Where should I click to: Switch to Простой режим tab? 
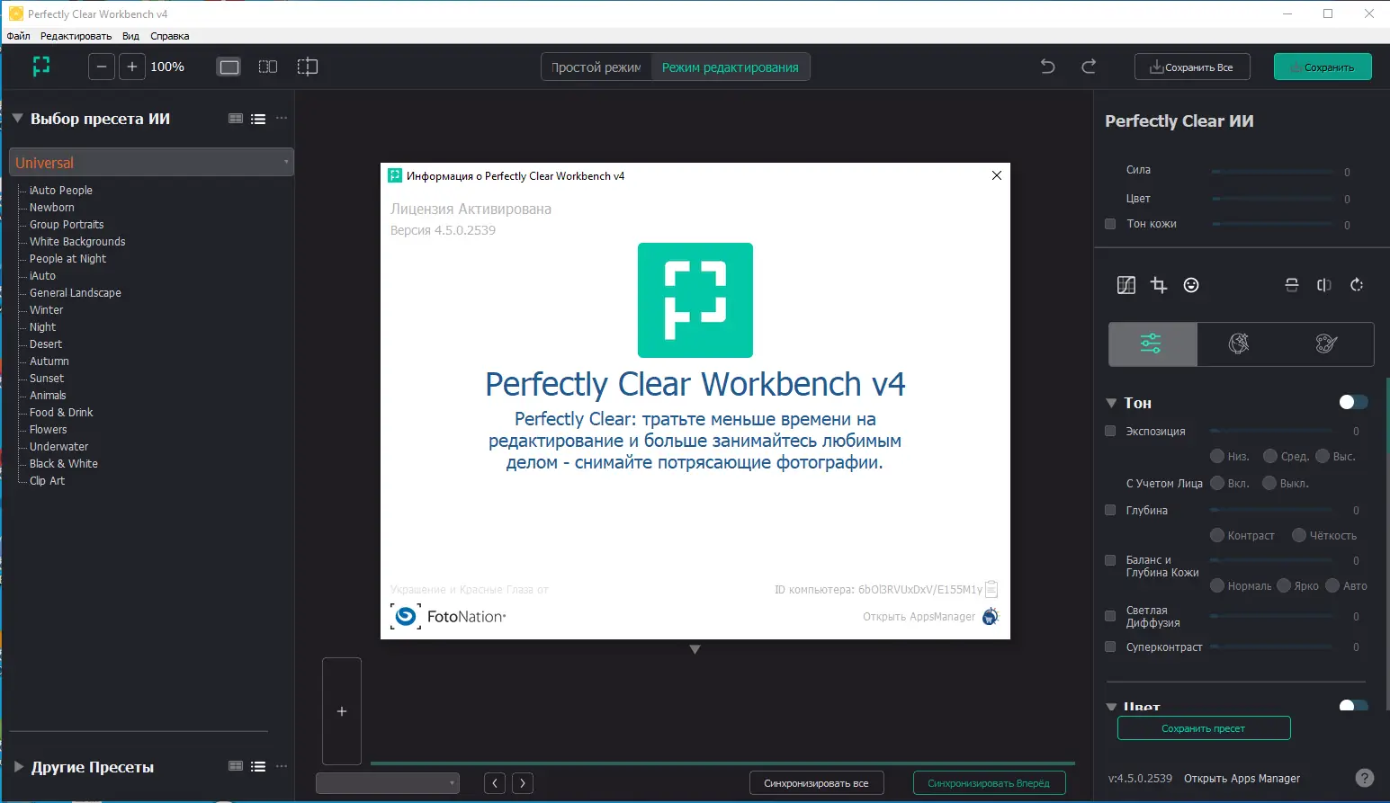click(595, 67)
